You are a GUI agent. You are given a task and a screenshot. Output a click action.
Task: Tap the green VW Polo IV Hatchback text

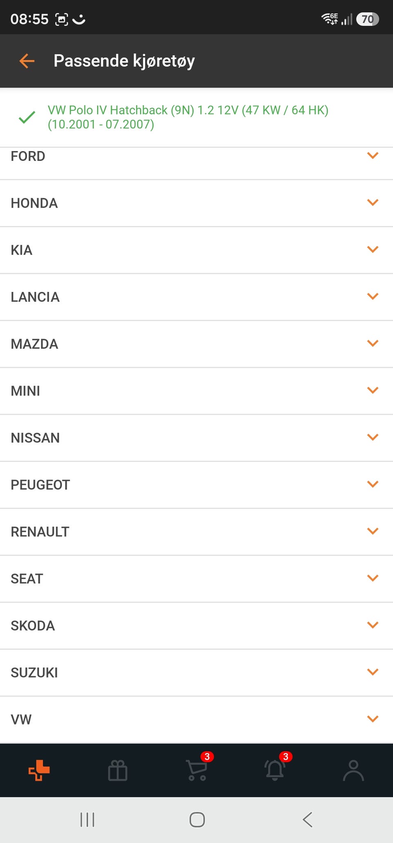click(188, 117)
